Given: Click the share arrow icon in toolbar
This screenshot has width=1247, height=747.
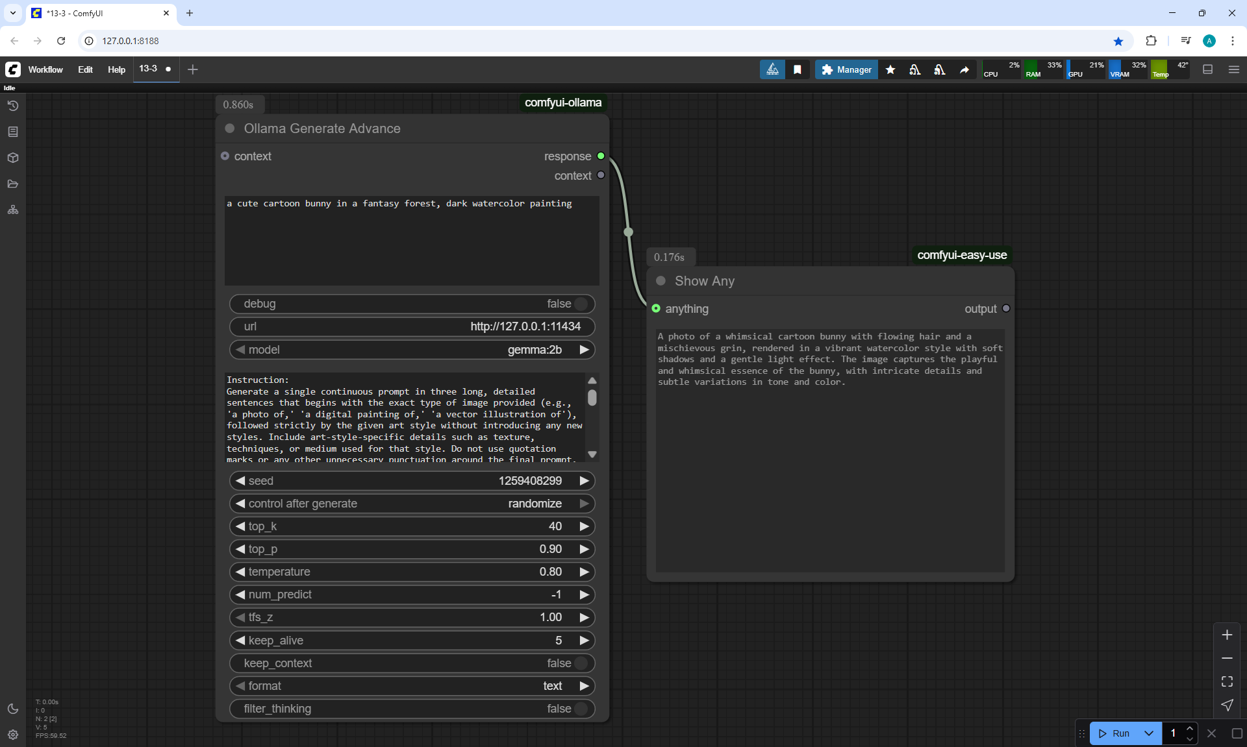Looking at the screenshot, I should 964,69.
